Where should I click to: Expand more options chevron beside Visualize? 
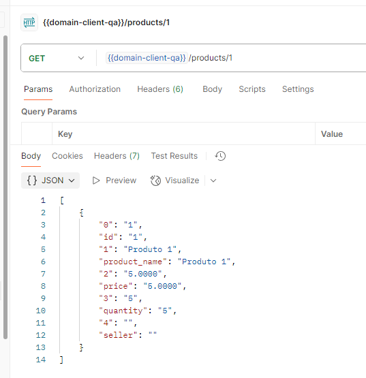point(213,180)
